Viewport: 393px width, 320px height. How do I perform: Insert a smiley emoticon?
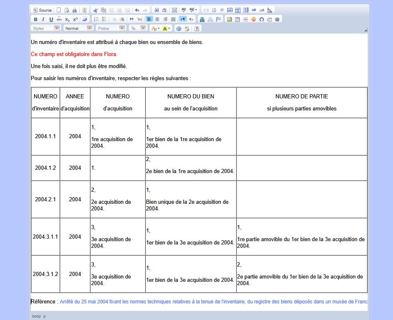[253, 19]
